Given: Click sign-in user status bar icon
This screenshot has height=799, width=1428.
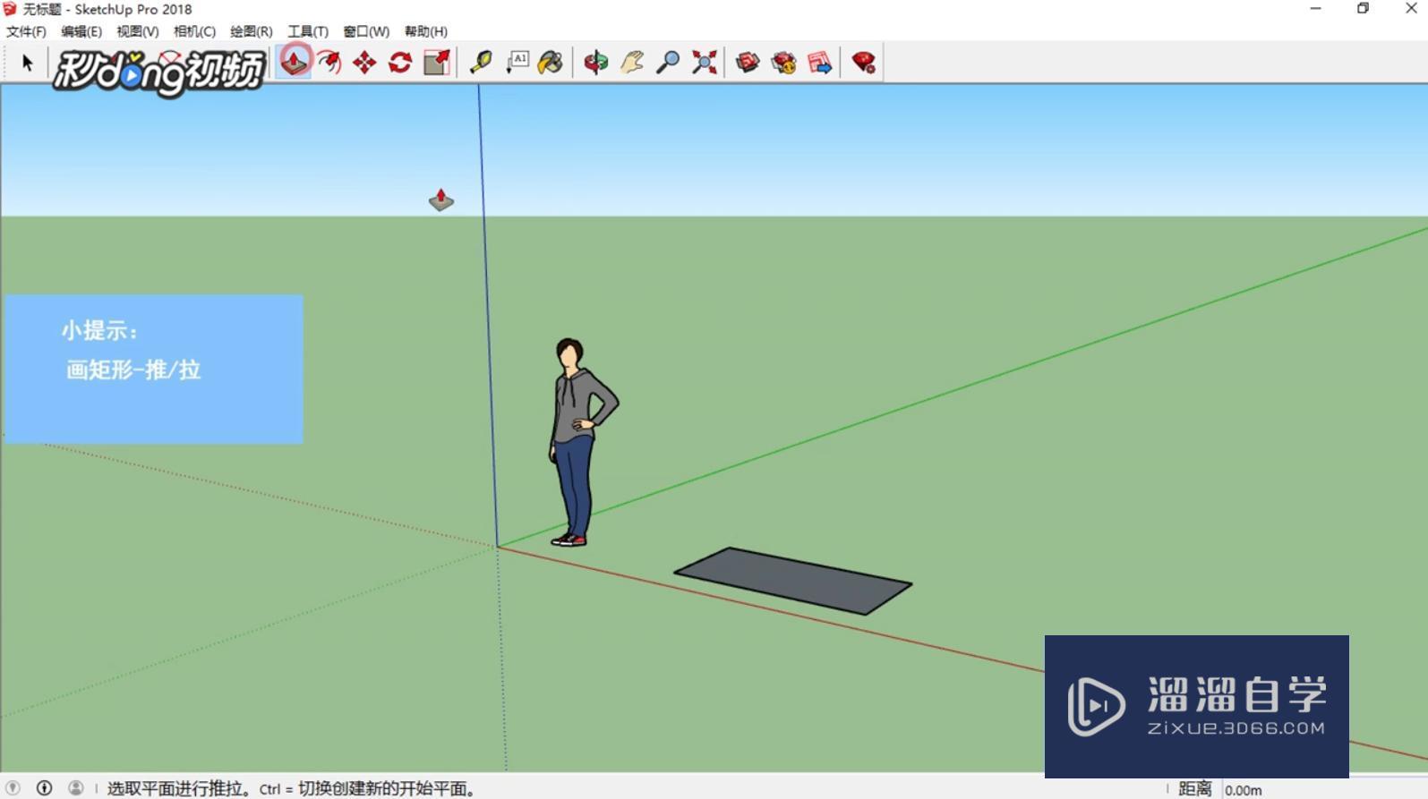Looking at the screenshot, I should [x=76, y=788].
